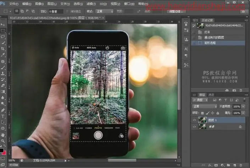
Task: Open the 滤镜(T) menu
Action: tap(91, 4)
